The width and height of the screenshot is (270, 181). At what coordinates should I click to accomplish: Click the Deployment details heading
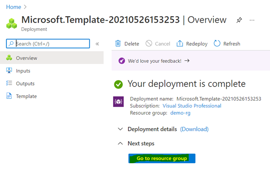[152, 129]
